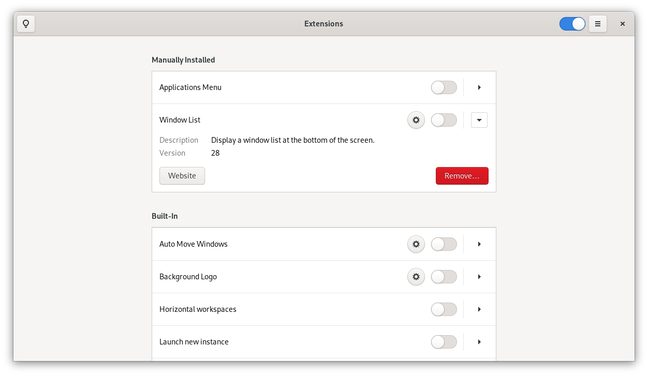Open the hamburger menu in the header bar

pyautogui.click(x=598, y=24)
